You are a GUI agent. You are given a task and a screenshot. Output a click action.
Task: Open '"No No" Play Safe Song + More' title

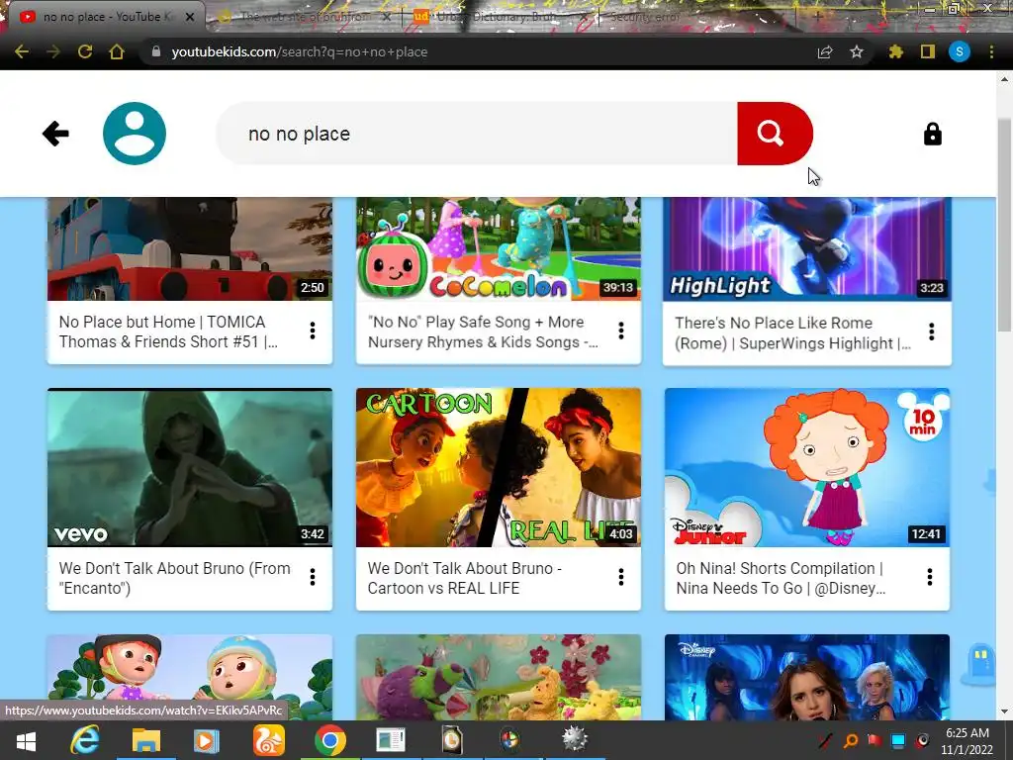[483, 332]
